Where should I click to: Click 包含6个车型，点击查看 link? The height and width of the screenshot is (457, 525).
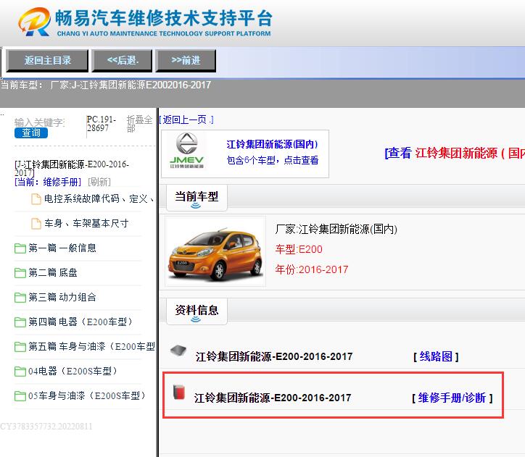click(x=273, y=160)
